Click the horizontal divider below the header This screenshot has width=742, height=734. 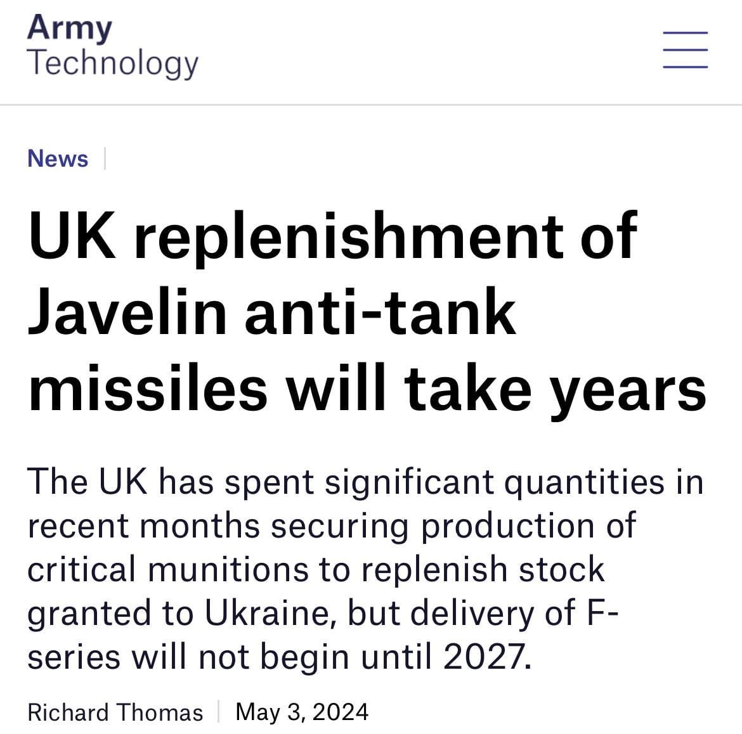click(x=371, y=105)
